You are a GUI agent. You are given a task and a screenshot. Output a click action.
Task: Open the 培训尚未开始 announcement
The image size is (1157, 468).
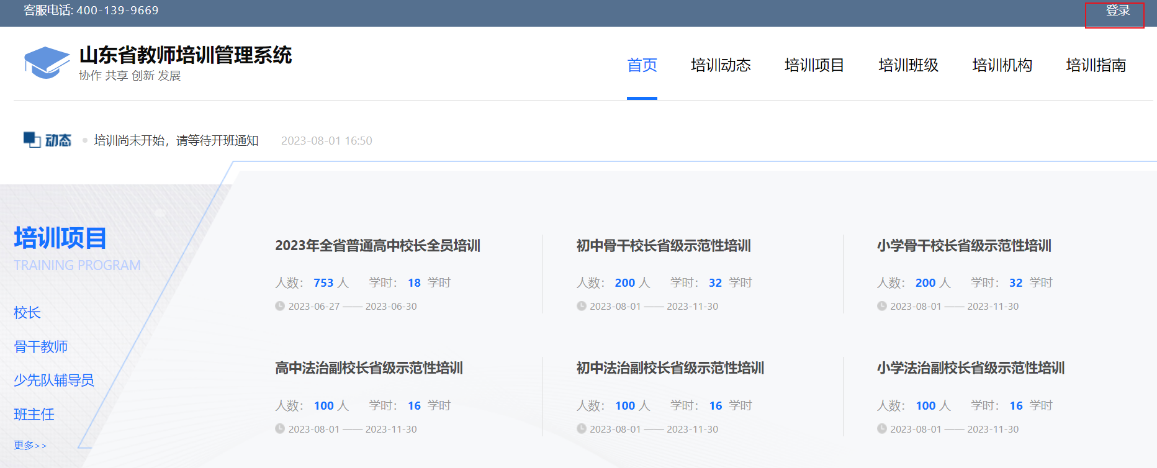[176, 141]
